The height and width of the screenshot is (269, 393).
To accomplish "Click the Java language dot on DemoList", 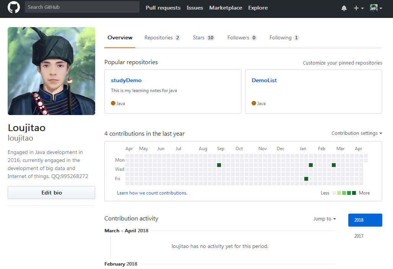I will click(x=254, y=103).
